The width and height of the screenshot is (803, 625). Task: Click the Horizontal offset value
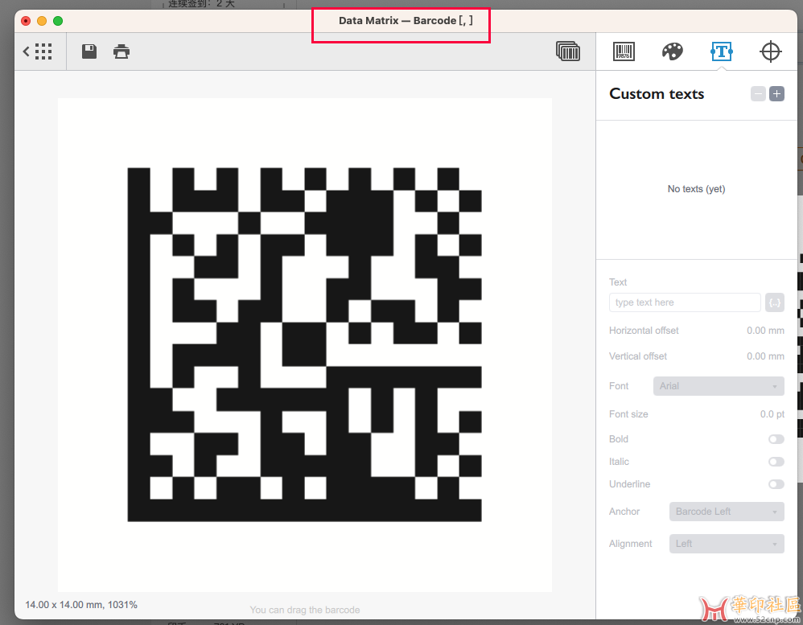[765, 331]
